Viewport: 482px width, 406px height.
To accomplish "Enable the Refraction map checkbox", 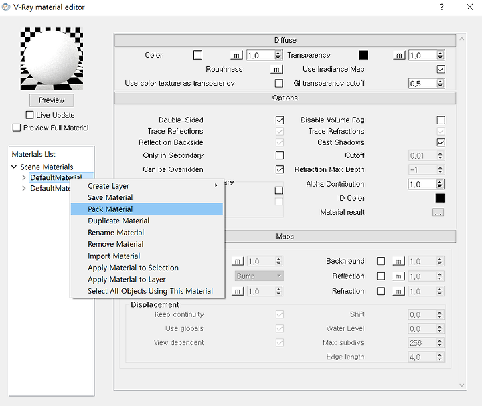I will pyautogui.click(x=381, y=291).
